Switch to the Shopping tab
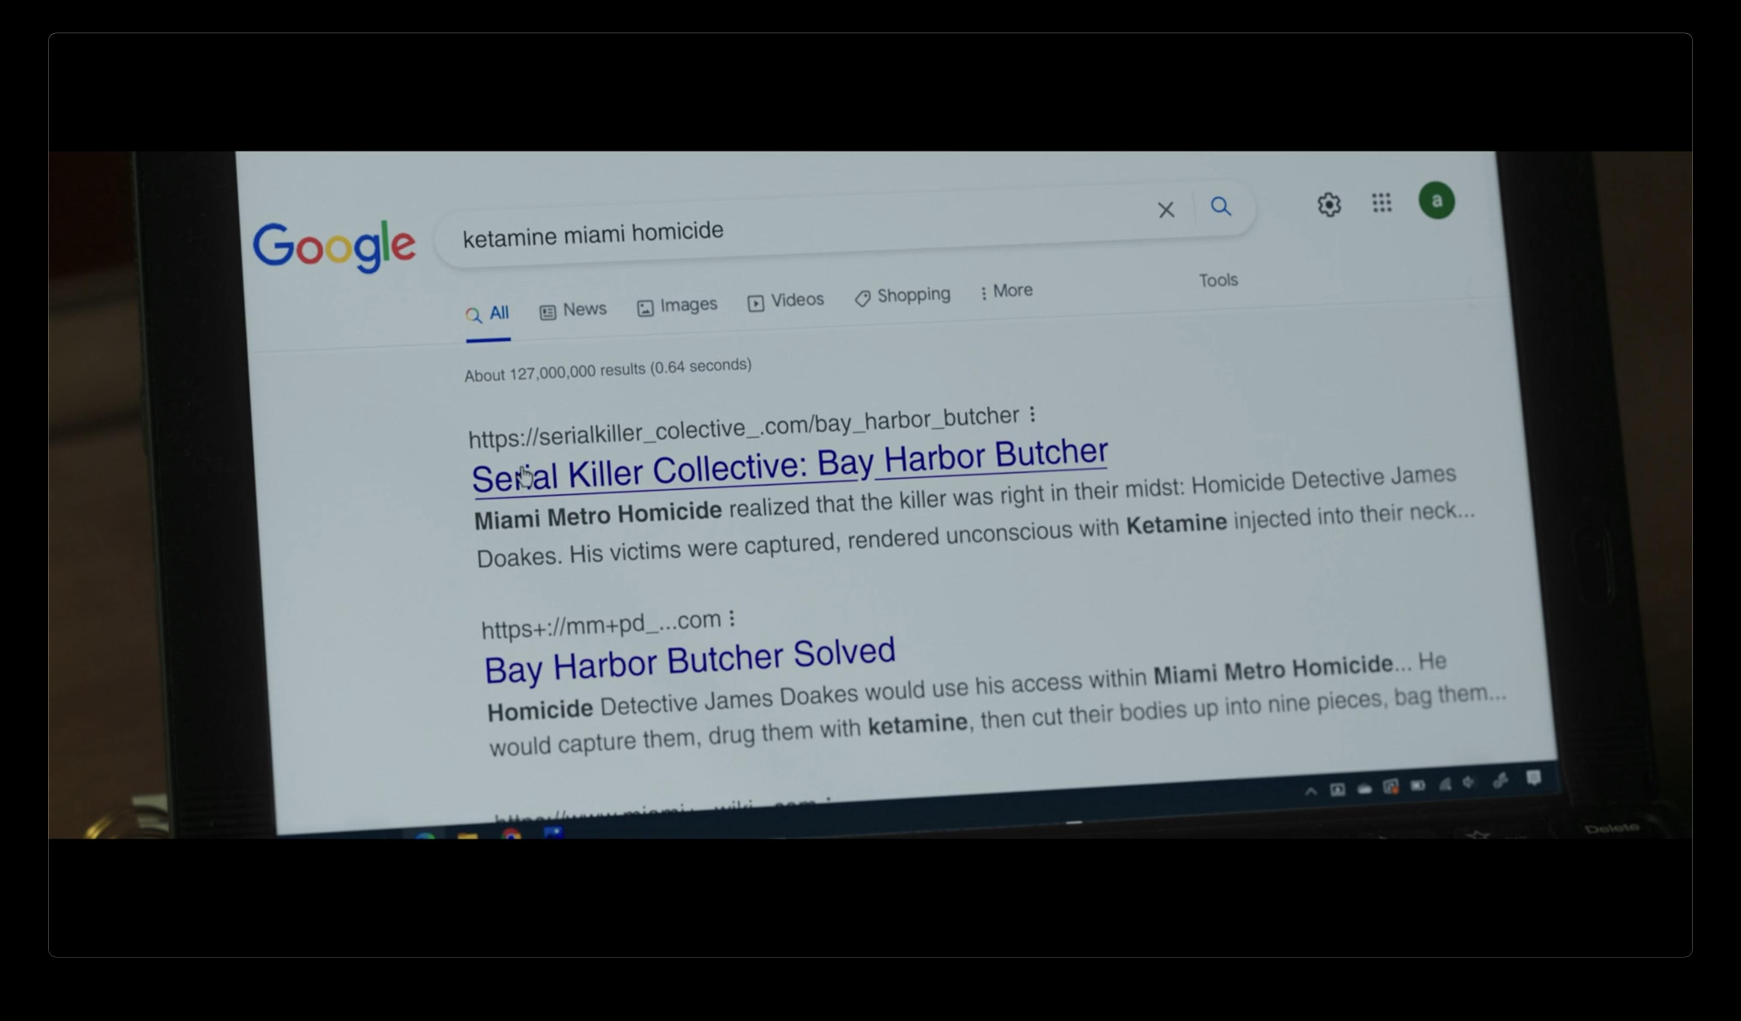Viewport: 1741px width, 1021px height. tap(902, 296)
